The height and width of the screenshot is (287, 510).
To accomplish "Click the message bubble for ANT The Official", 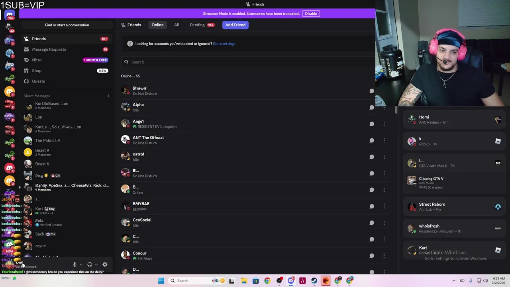I will [372, 140].
